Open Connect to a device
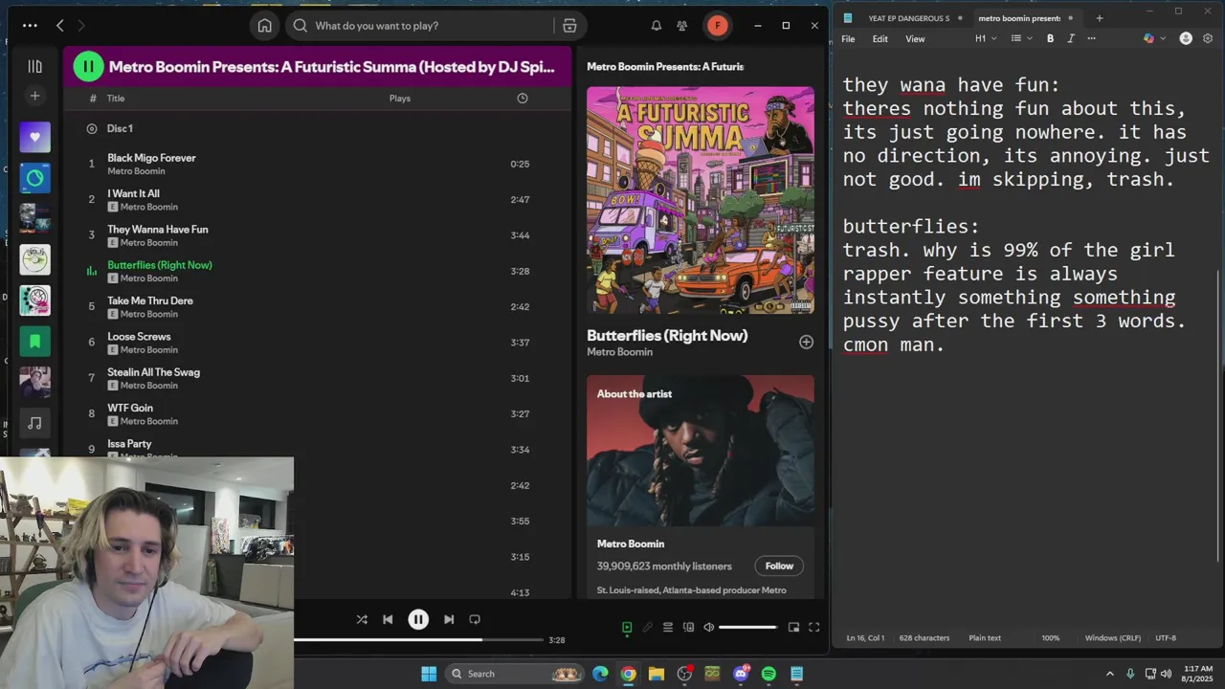 [688, 628]
